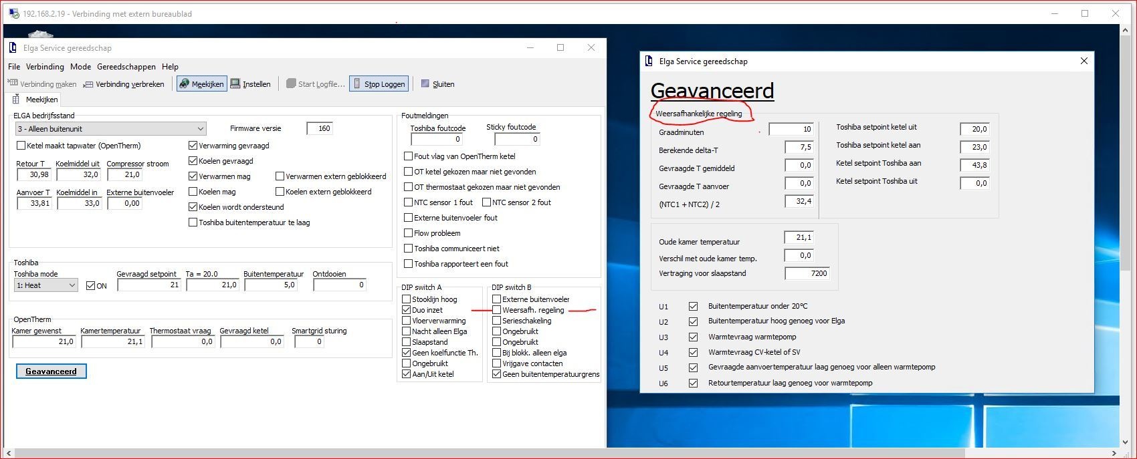
Task: Toggle the Weersafh. regeling DIP switch
Action: 496,310
